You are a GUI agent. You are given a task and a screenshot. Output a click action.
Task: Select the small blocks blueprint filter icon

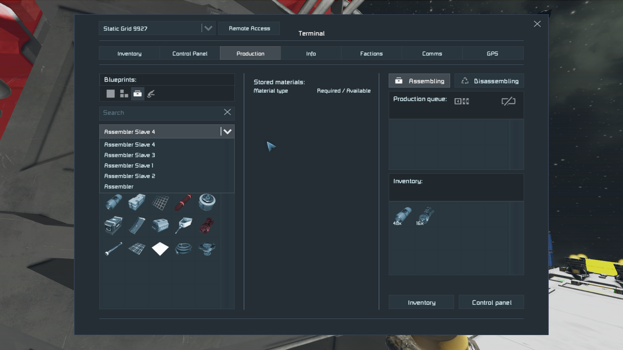[124, 94]
